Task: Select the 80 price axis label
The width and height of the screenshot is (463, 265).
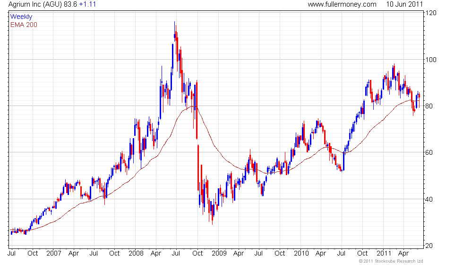Action: tap(429, 106)
